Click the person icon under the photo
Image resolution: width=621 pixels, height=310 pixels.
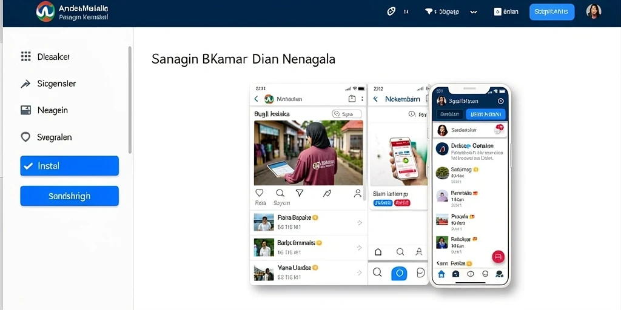(x=358, y=193)
